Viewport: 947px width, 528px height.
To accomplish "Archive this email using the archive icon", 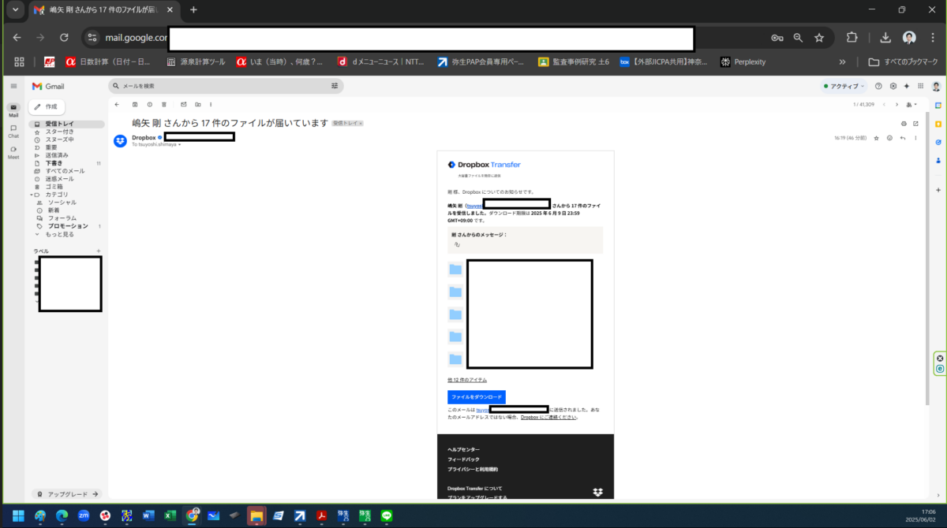I will [135, 104].
